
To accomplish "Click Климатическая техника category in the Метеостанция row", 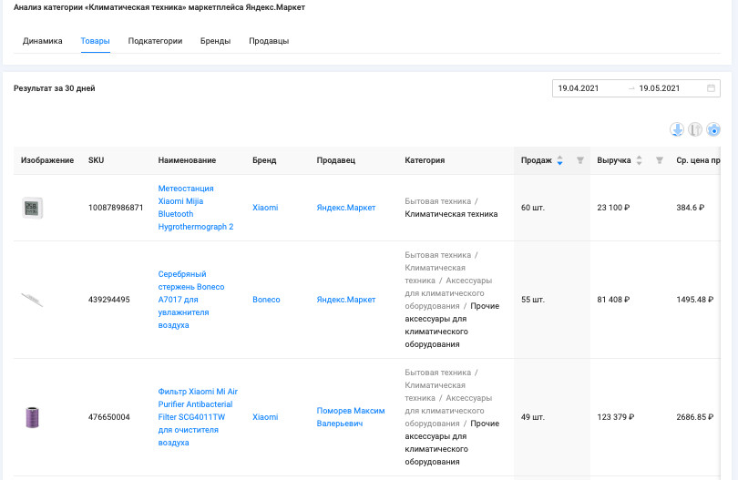I will 451,214.
